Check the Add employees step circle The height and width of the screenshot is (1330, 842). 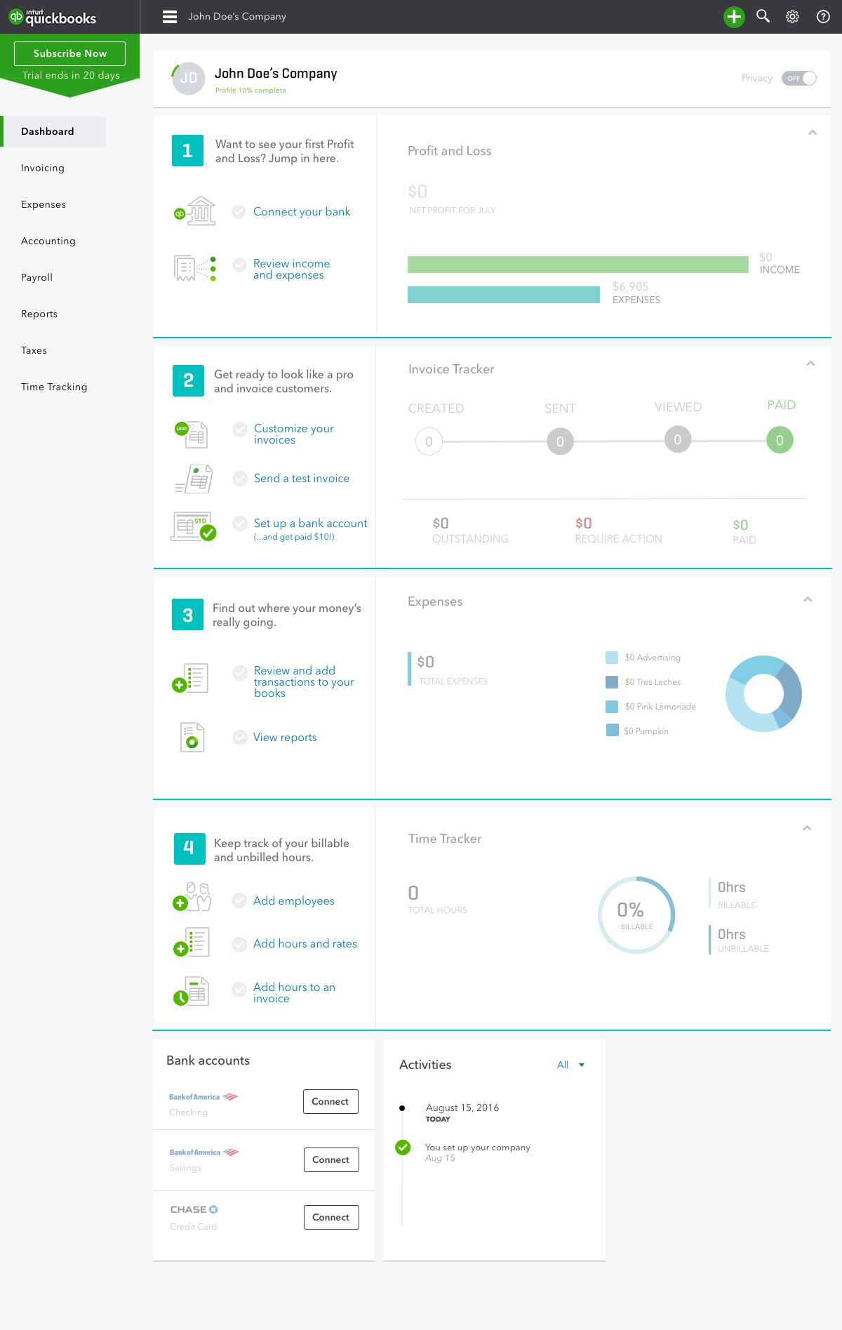[x=239, y=900]
